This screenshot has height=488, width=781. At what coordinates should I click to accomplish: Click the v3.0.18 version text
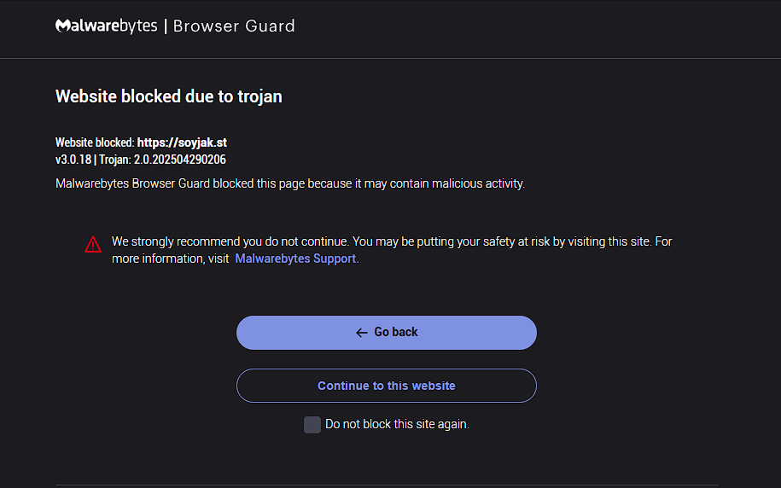pyautogui.click(x=73, y=160)
